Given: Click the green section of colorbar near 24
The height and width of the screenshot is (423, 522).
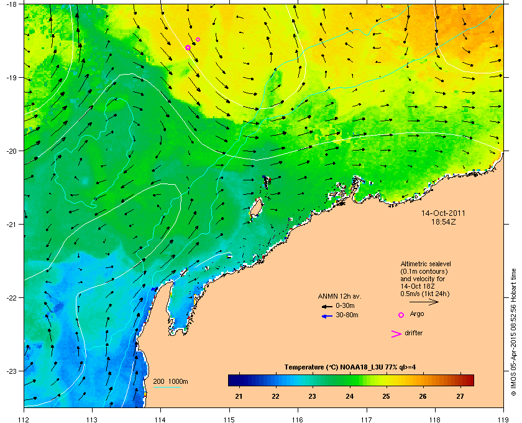Looking at the screenshot, I should click(349, 380).
